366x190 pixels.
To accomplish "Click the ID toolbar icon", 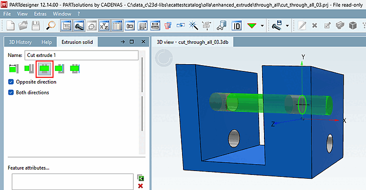I will point(237,26).
